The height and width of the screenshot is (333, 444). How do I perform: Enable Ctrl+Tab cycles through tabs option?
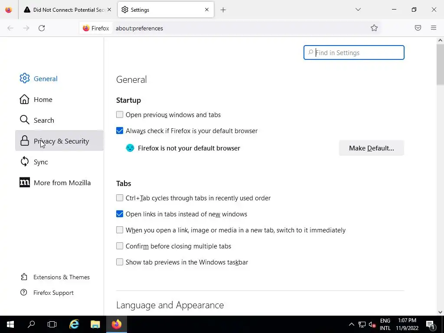(x=120, y=198)
